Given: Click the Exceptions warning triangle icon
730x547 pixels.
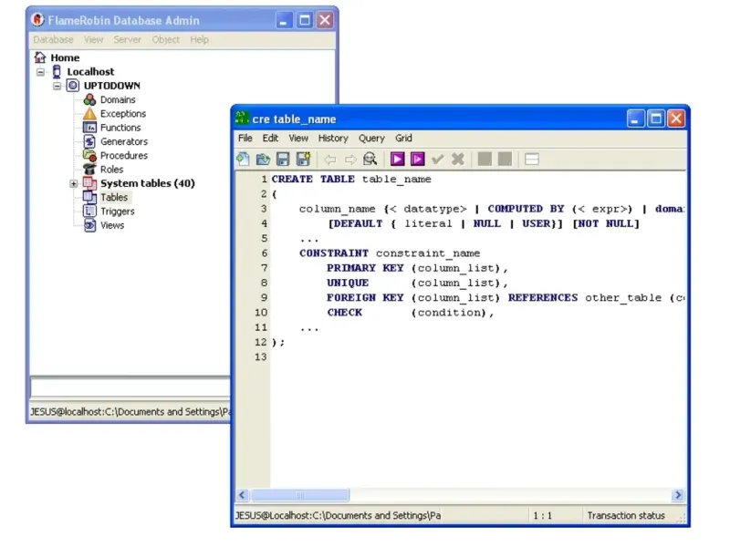Looking at the screenshot, I should click(x=89, y=114).
